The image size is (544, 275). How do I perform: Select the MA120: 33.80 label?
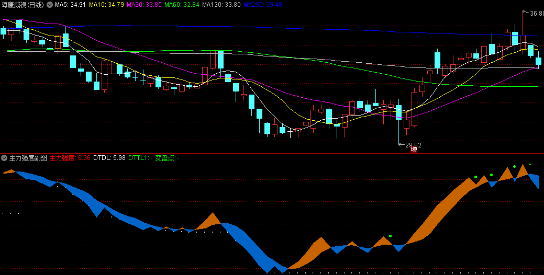coord(221,5)
